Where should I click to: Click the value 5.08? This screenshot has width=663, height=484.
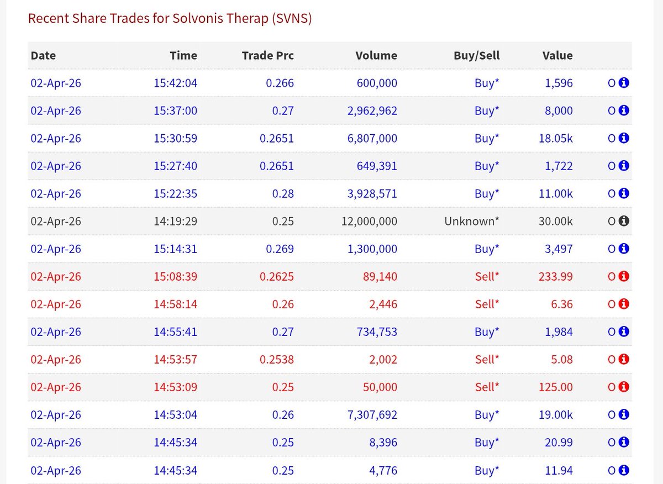tap(562, 359)
